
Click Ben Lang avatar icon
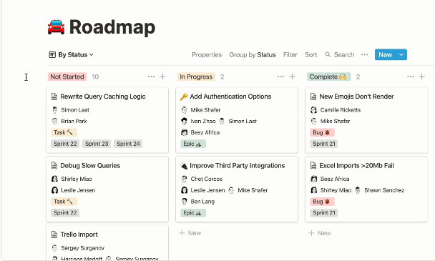184,202
